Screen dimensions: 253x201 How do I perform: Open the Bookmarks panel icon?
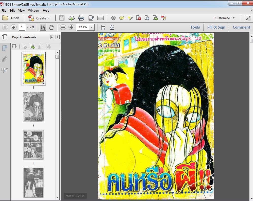5,48
